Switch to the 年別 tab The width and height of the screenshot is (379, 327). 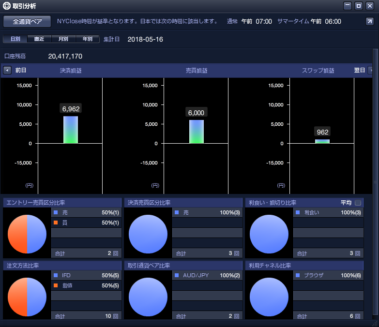[88, 39]
